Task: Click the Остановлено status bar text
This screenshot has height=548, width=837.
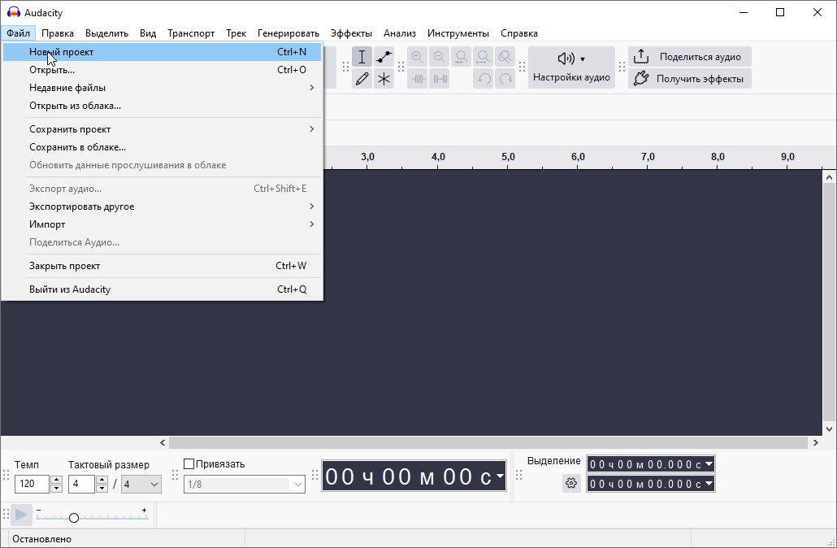Action: click(x=41, y=539)
